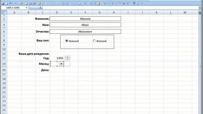This screenshot has height=114, width=203.
Task: Select column D header
Action: click(x=57, y=13)
